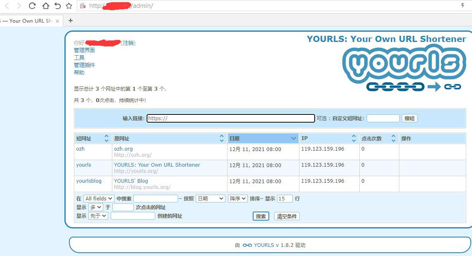Click the IP column header label
Viewport: 472px width, 256px height.
[305, 138]
